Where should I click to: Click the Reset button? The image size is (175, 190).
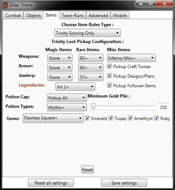pyautogui.click(x=87, y=169)
